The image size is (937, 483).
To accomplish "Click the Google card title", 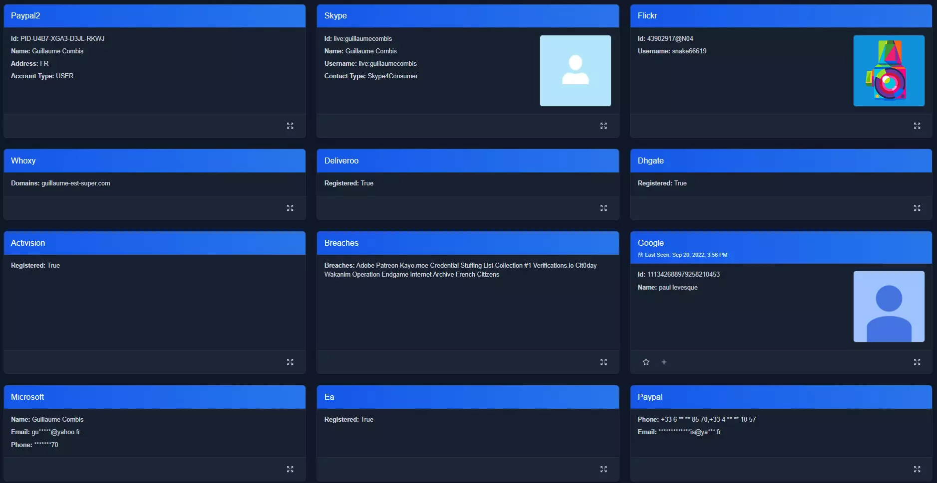I will coord(650,243).
